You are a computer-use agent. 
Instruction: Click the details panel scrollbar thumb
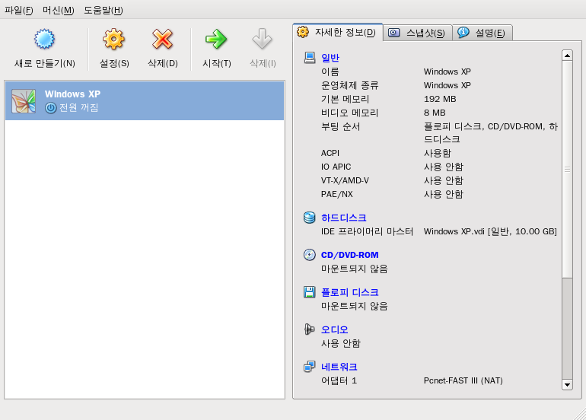point(567,170)
